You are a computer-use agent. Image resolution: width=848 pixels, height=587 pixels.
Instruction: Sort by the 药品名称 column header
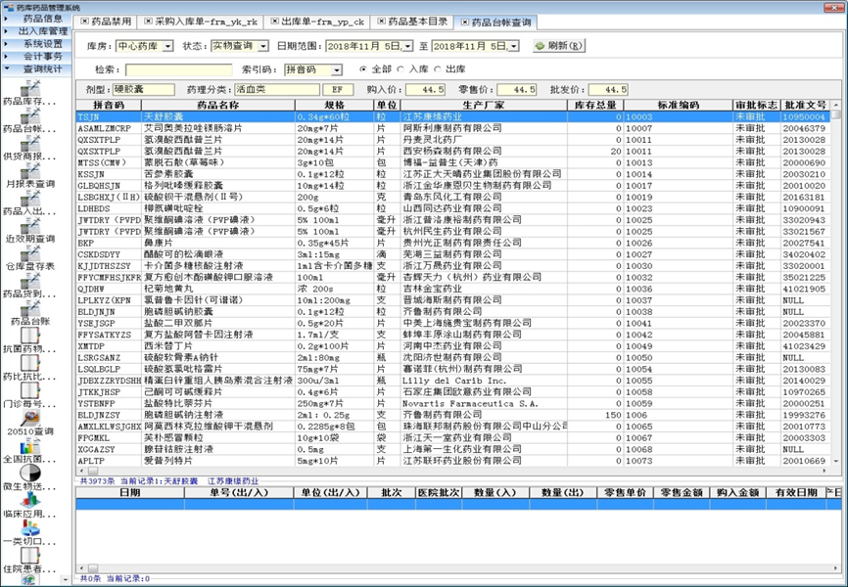click(x=218, y=105)
